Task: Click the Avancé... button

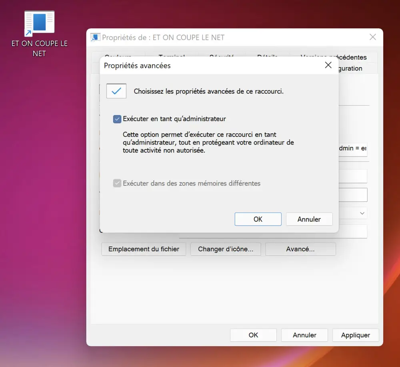Action: point(300,249)
